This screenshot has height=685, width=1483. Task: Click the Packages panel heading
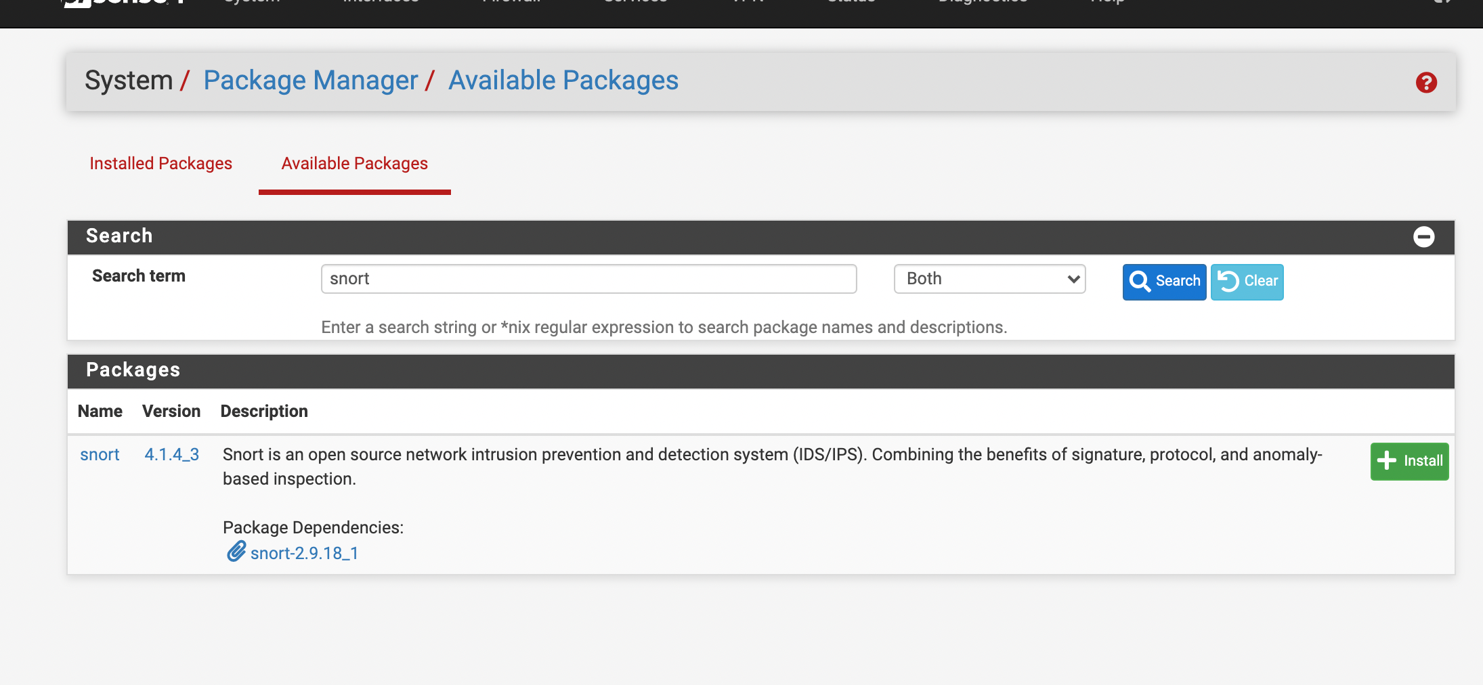click(x=133, y=370)
